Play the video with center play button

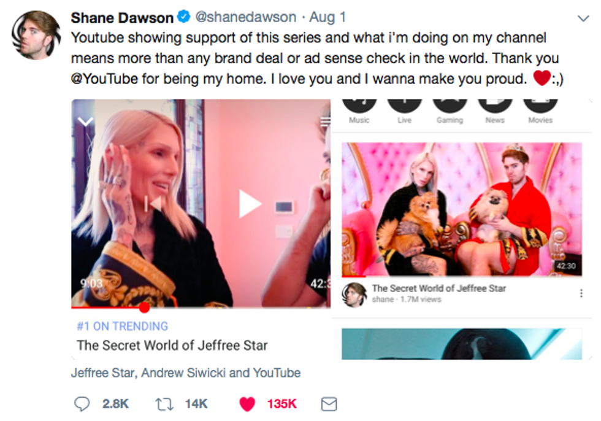[250, 204]
